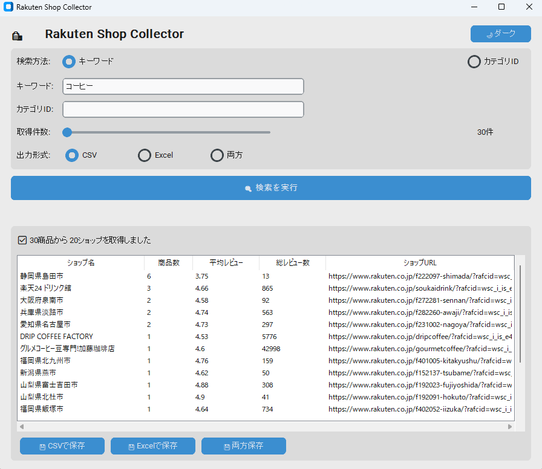Save results with Excelで保存 button
Screen dimensions: 542x469
pyautogui.click(x=153, y=446)
